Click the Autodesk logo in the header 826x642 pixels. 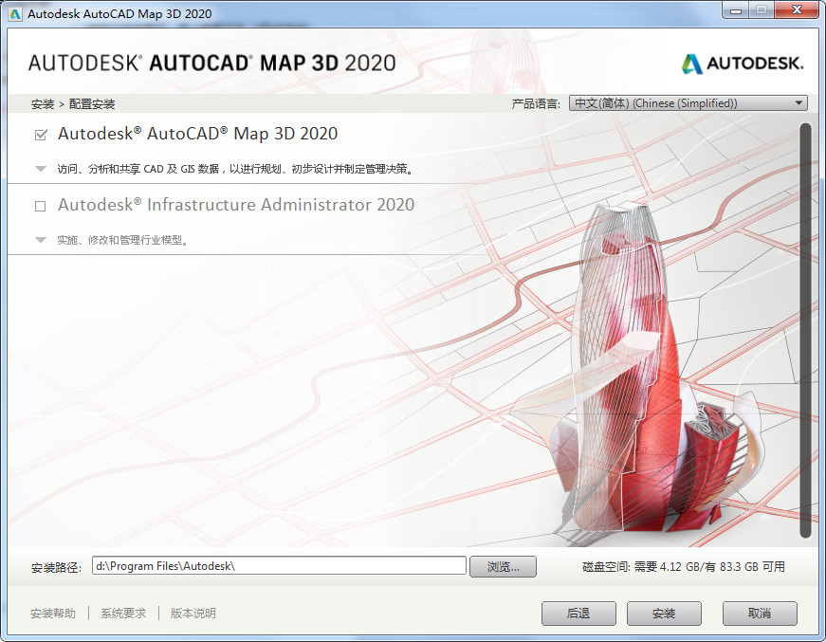[x=742, y=64]
